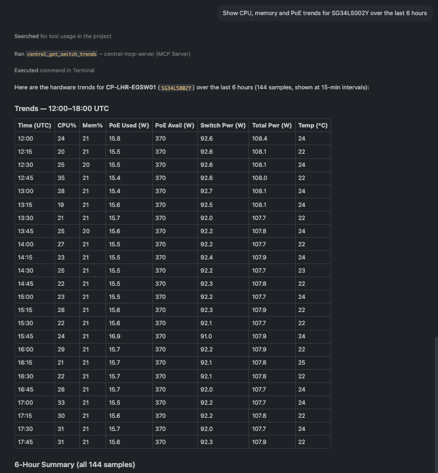The width and height of the screenshot is (438, 473).
Task: Click the SG34L5002Y inline code chip
Action: 176,88
